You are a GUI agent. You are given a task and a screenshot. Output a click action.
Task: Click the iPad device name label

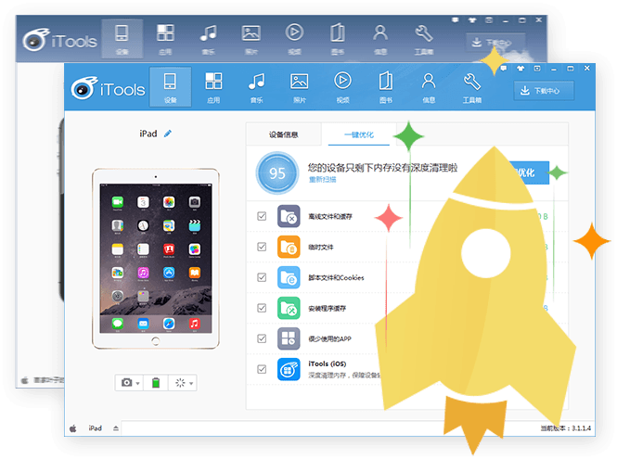click(148, 134)
